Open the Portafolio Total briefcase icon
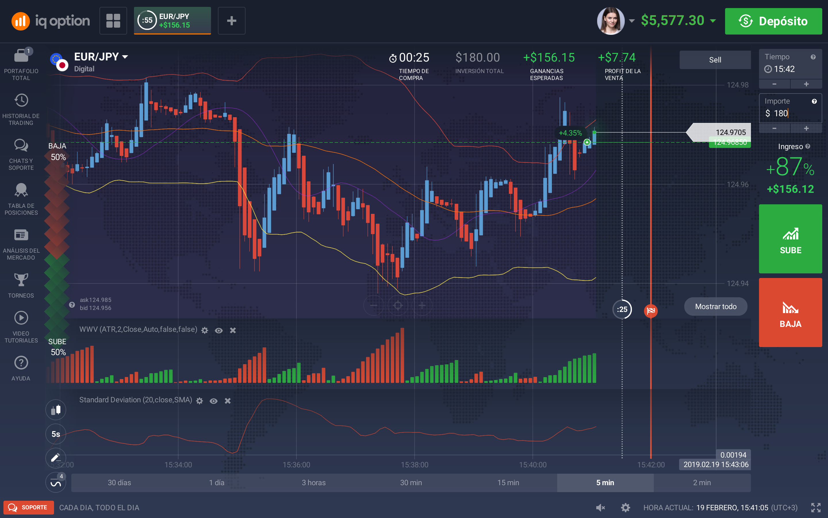828x518 pixels. [x=21, y=56]
